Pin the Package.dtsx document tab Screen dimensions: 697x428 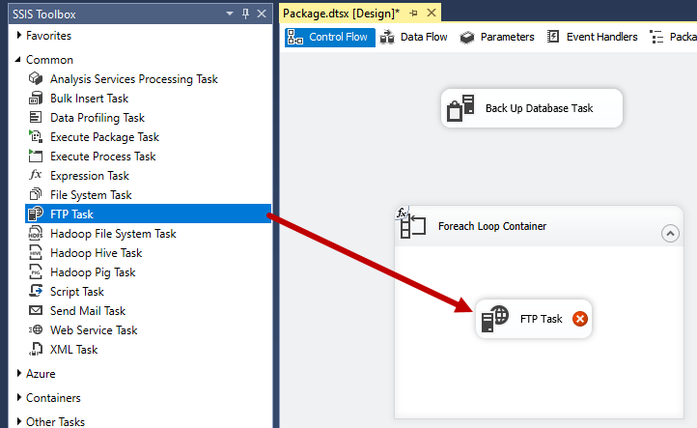413,14
